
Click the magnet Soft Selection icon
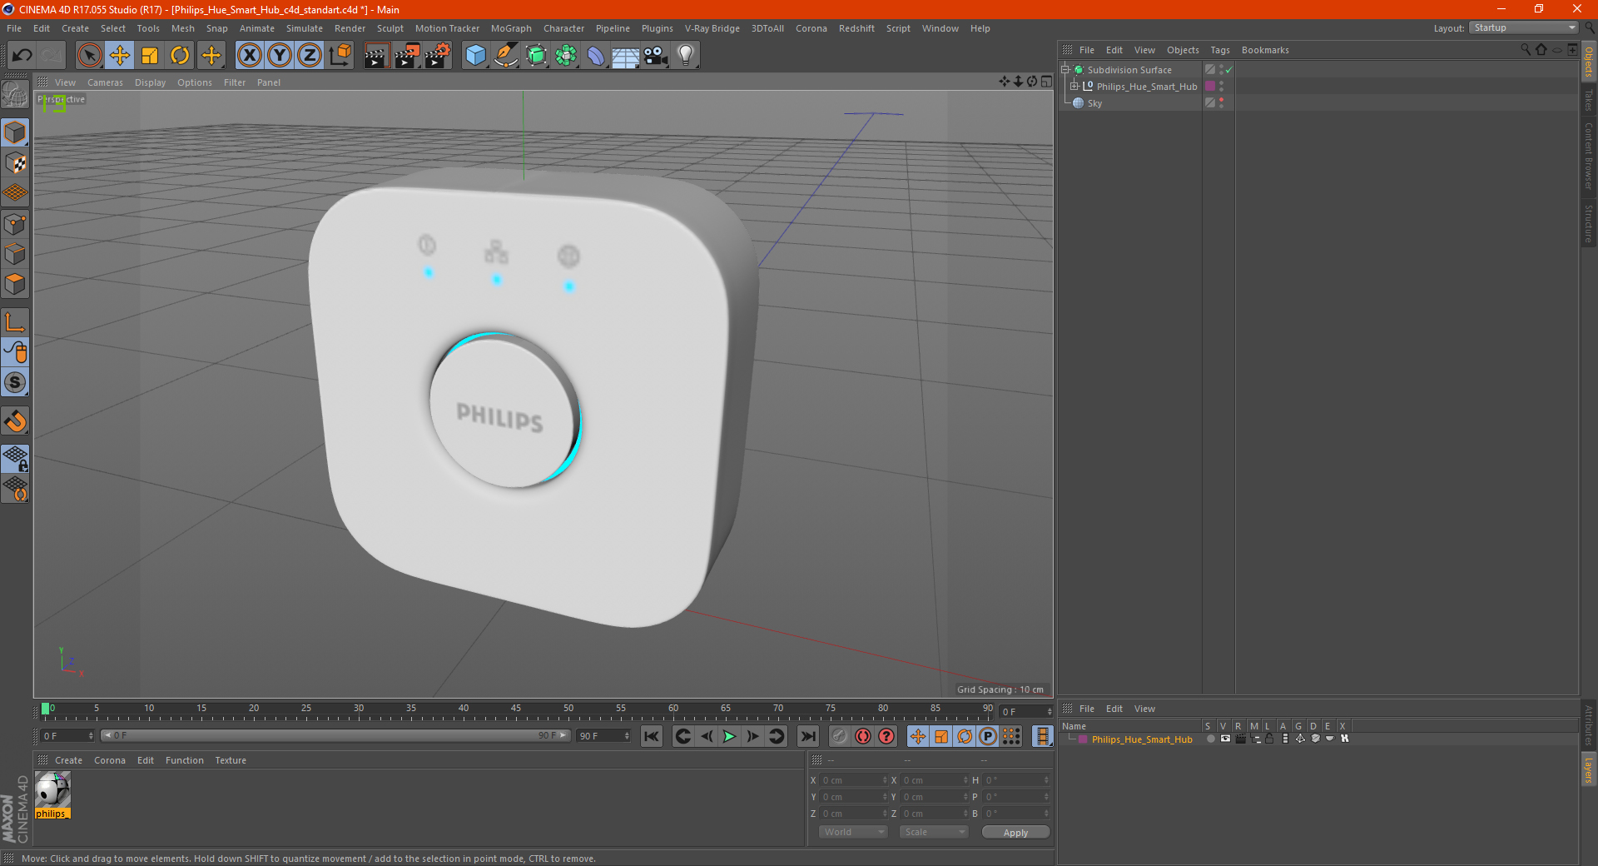(x=15, y=421)
